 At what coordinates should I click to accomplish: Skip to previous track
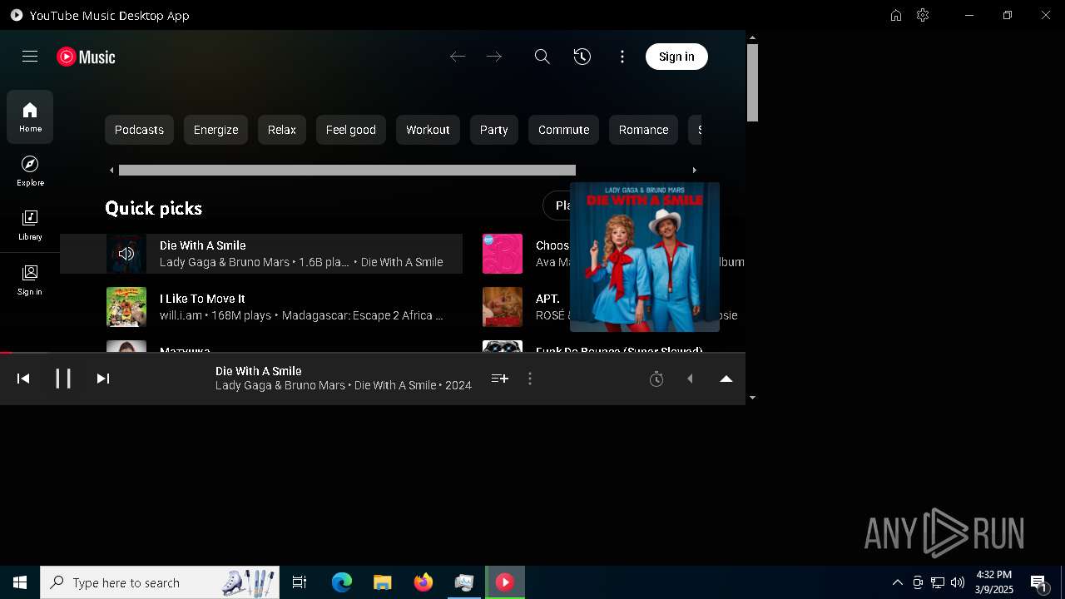click(23, 379)
